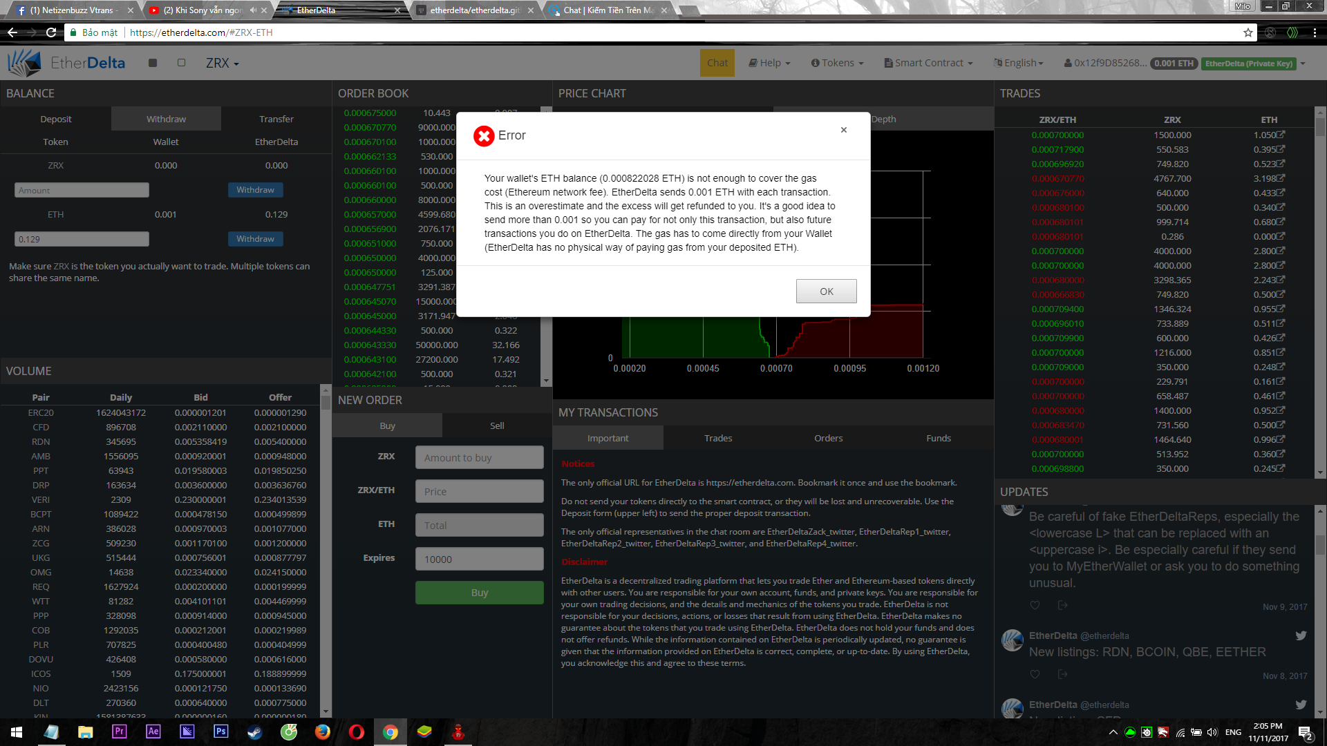Reload the page with refresh icon
The width and height of the screenshot is (1327, 746).
(x=51, y=32)
